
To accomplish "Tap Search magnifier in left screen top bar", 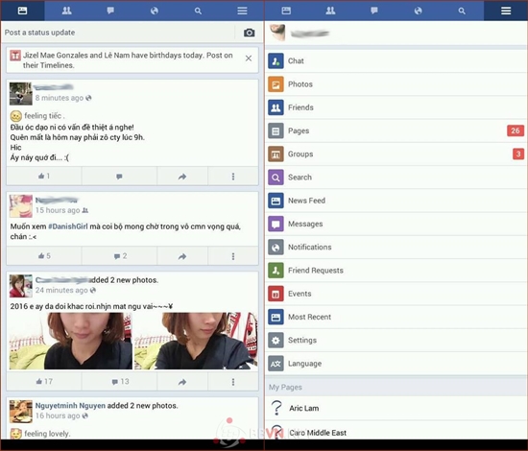I will [x=198, y=11].
